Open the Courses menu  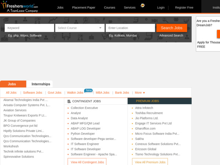(109, 8)
